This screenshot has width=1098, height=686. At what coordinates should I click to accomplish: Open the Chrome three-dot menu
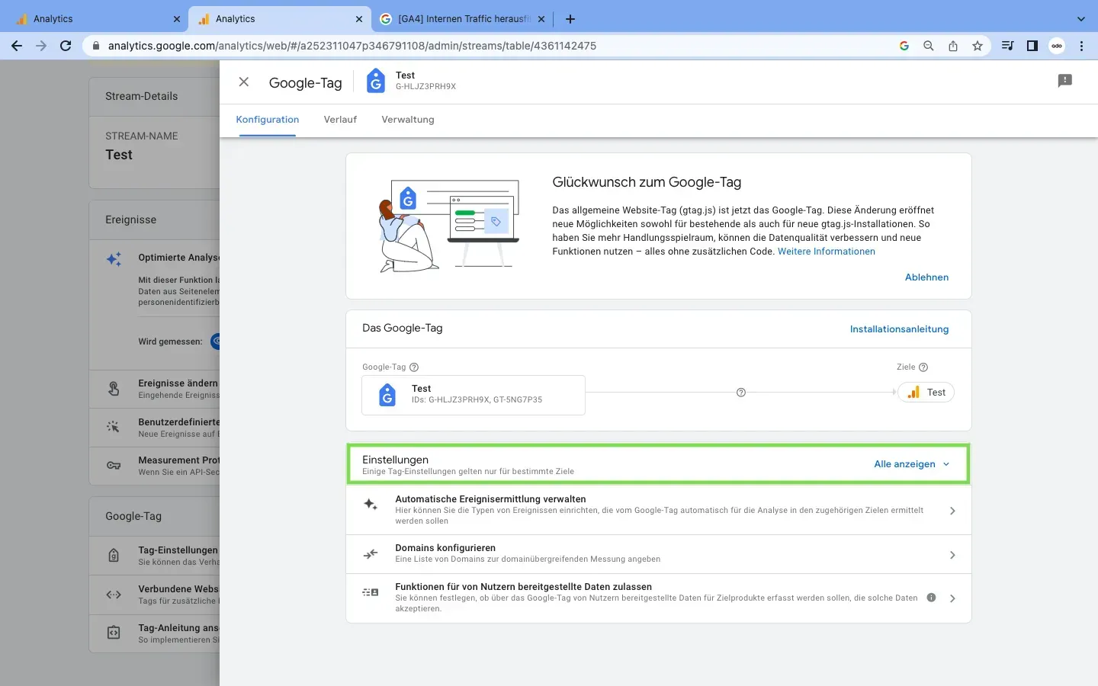[x=1081, y=46]
